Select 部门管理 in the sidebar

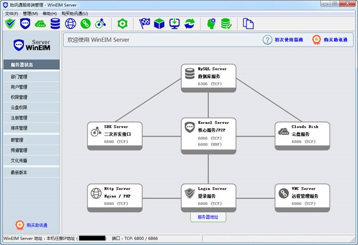tap(19, 77)
